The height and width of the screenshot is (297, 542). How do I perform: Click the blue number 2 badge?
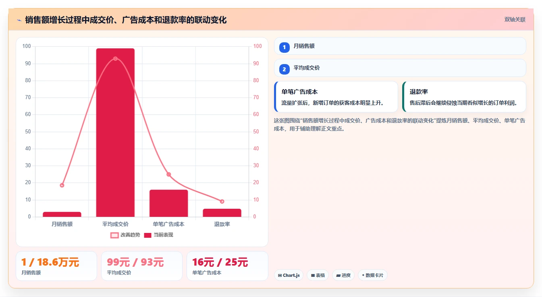pyautogui.click(x=284, y=70)
